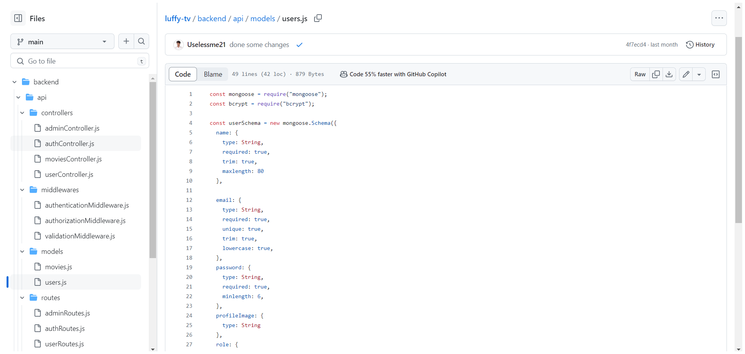Edit file with pencil icon
The height and width of the screenshot is (354, 745).
686,74
